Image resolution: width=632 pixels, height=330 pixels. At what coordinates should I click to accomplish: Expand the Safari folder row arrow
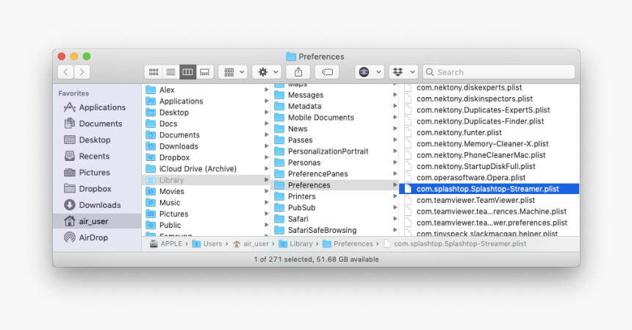[395, 219]
